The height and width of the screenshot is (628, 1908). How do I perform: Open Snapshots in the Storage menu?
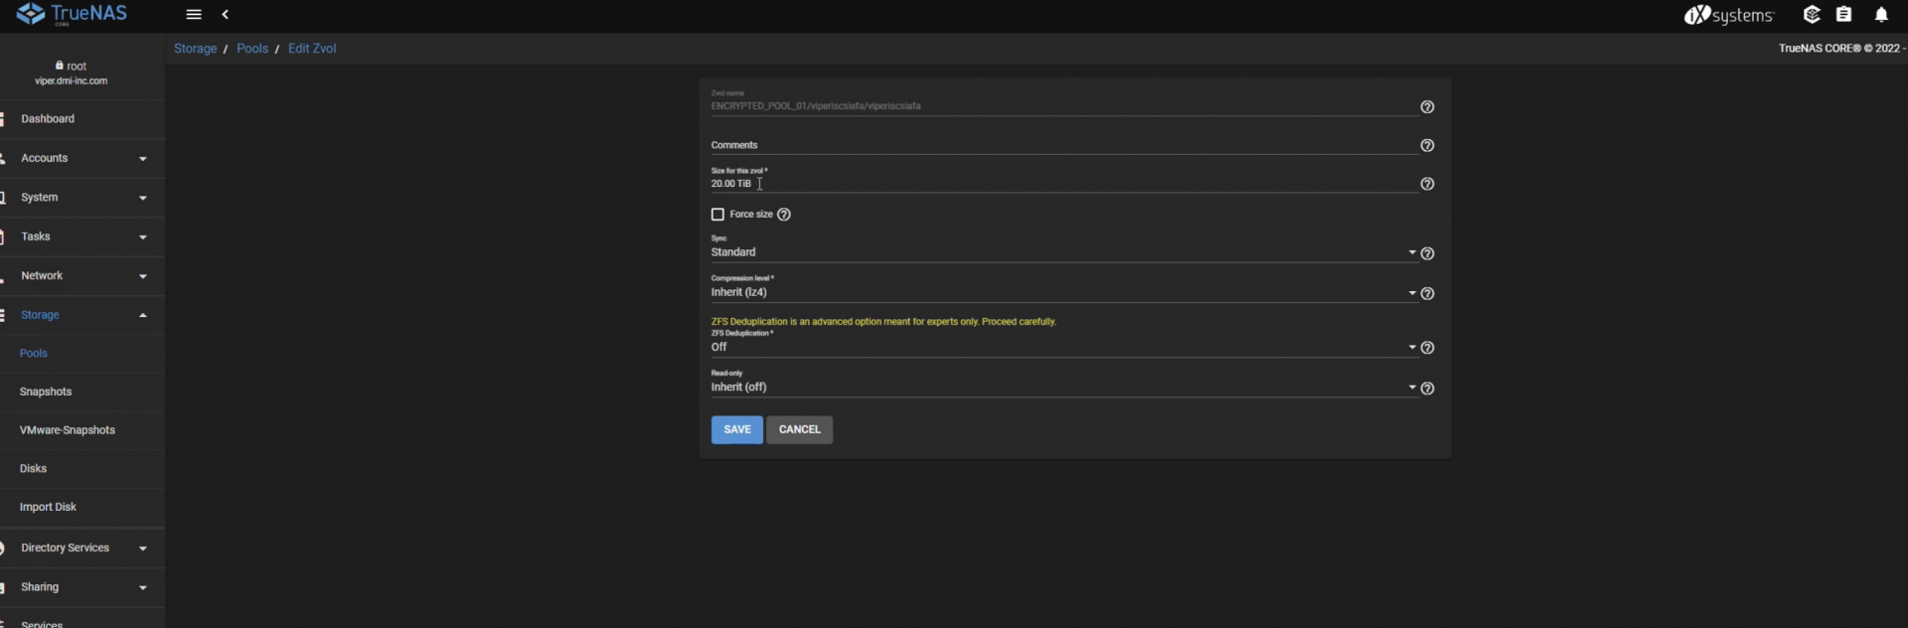coord(46,392)
